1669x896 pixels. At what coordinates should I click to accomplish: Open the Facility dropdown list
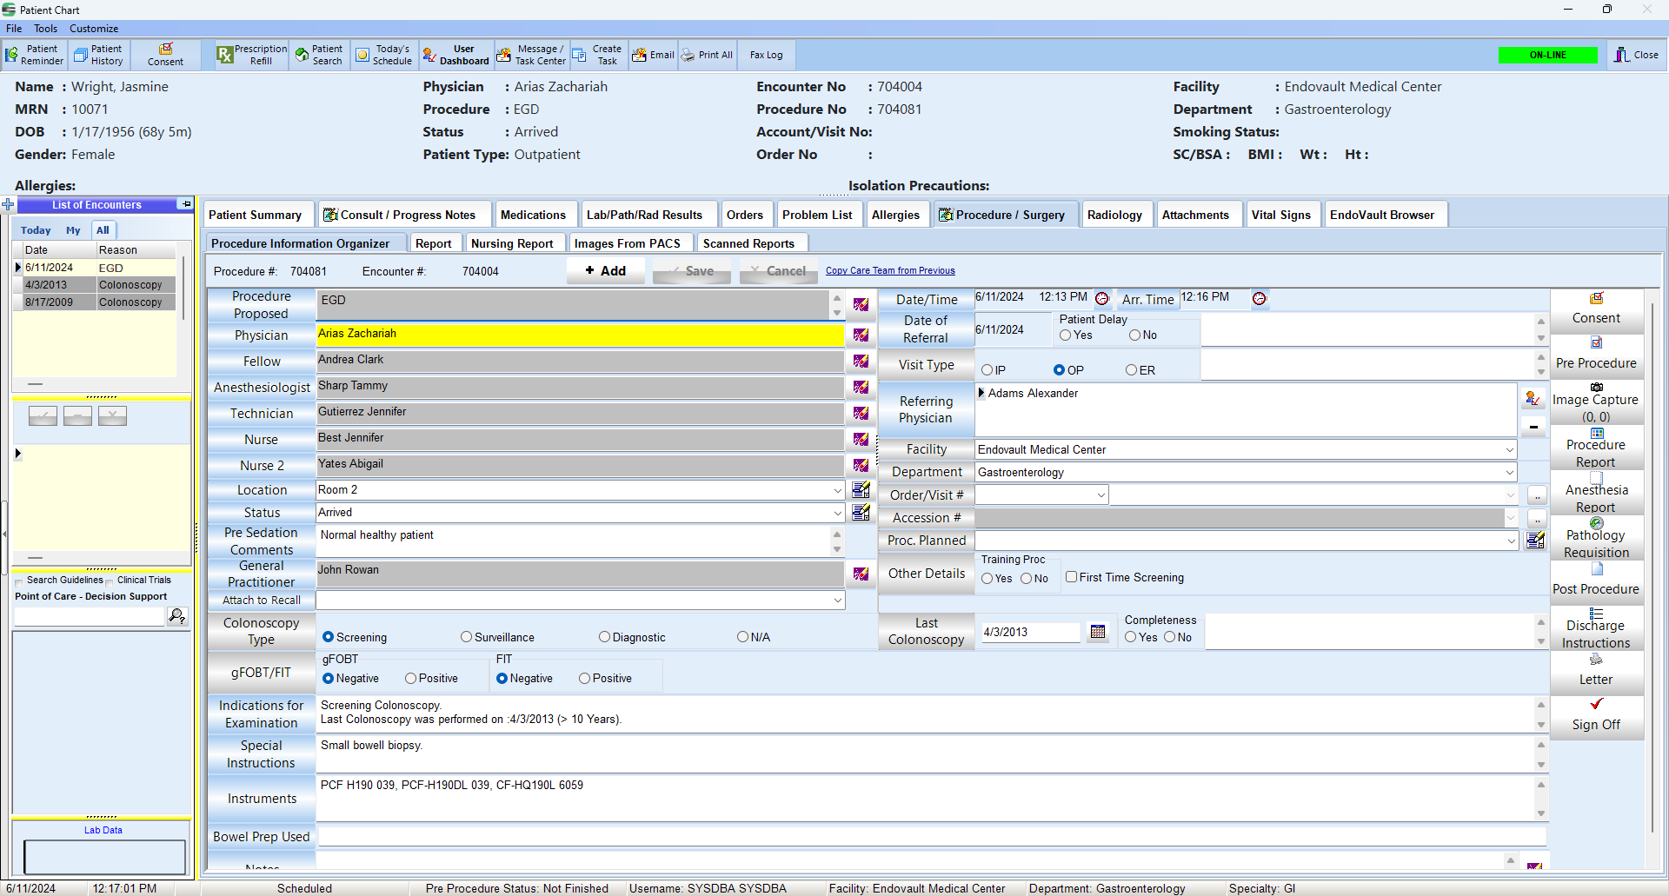click(1509, 450)
